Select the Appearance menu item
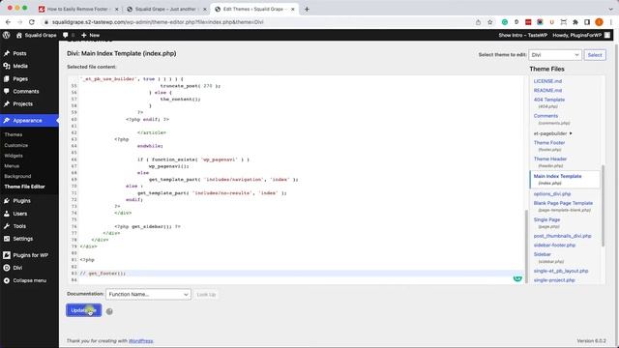619x348 pixels. 29,120
